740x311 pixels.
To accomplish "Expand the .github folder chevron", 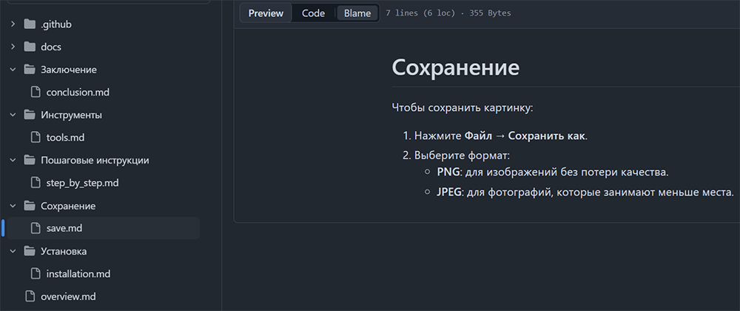I will [13, 24].
